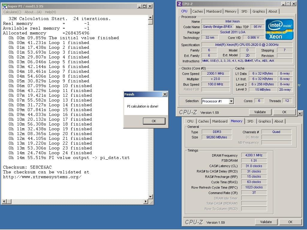Switch to Graphics tab in upper CPU-Z window
The image size is (307, 230).
[x=258, y=11]
